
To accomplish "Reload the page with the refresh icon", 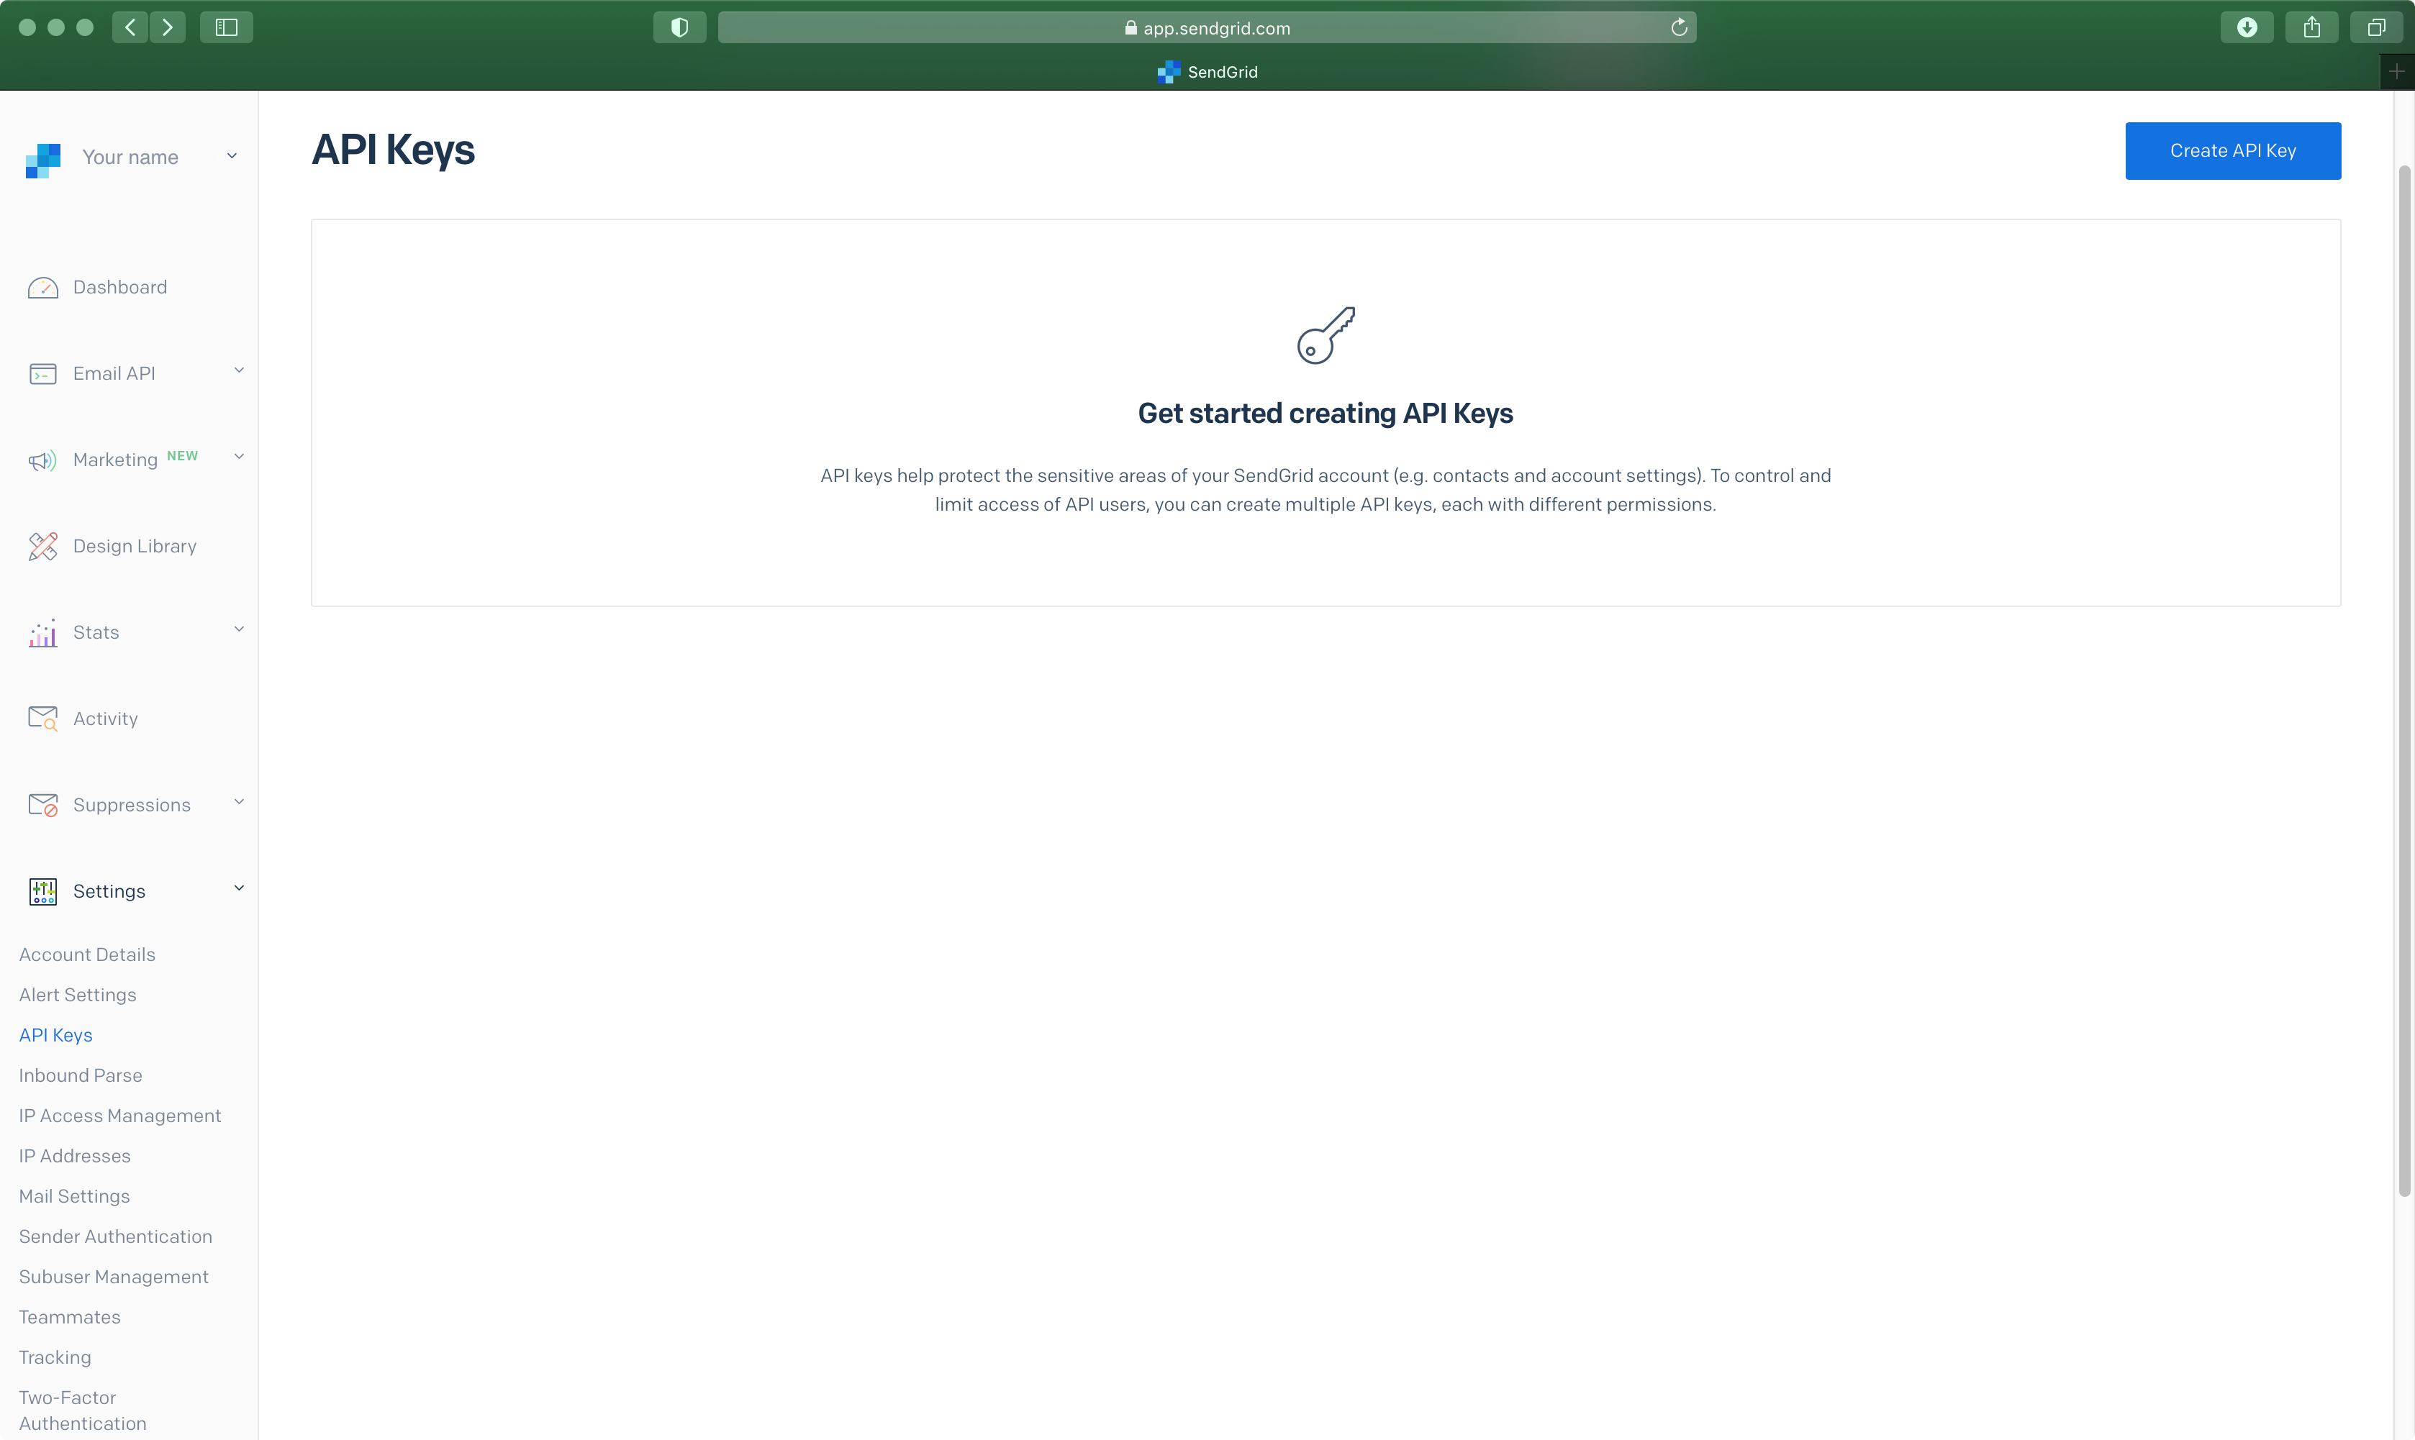I will pyautogui.click(x=1680, y=27).
